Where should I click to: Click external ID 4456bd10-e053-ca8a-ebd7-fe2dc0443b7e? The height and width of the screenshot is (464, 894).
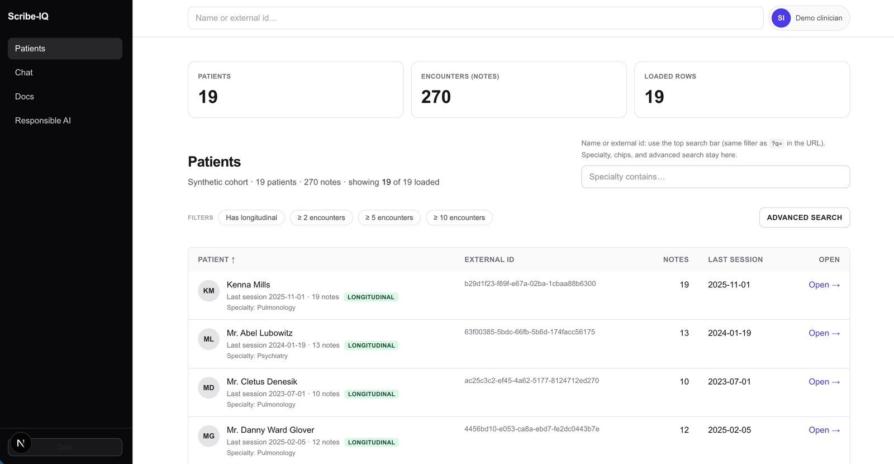coord(532,429)
